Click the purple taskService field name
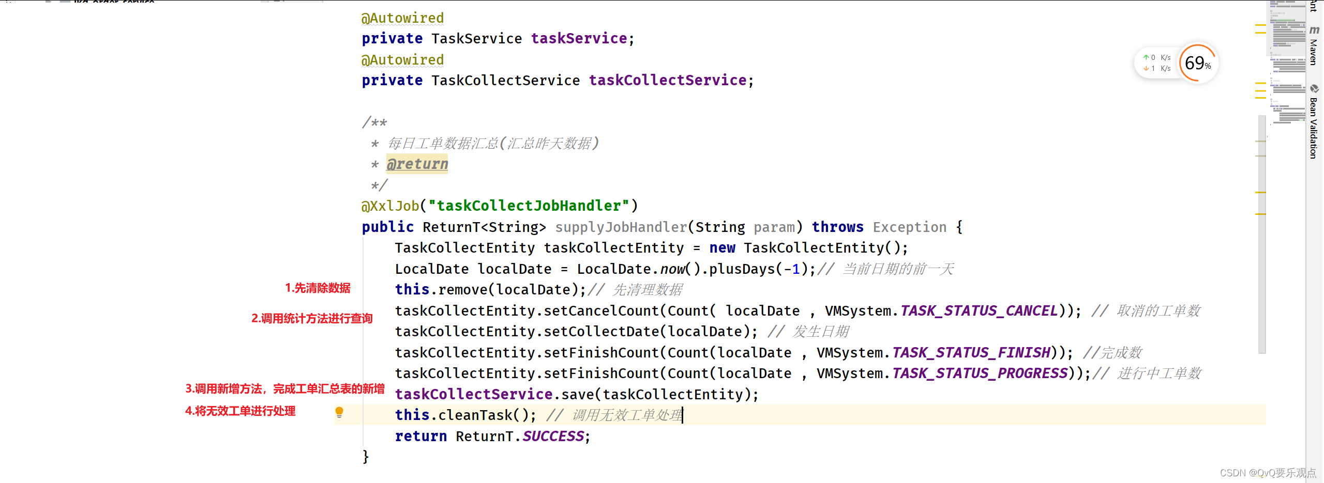The height and width of the screenshot is (483, 1324). [579, 39]
